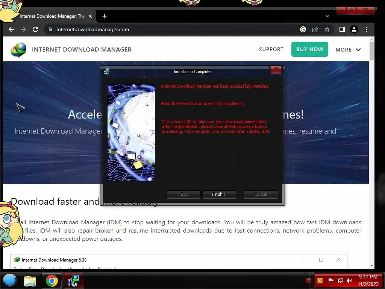Click the installer globe artwork image
The height and width of the screenshot is (289, 385).
pos(131,132)
